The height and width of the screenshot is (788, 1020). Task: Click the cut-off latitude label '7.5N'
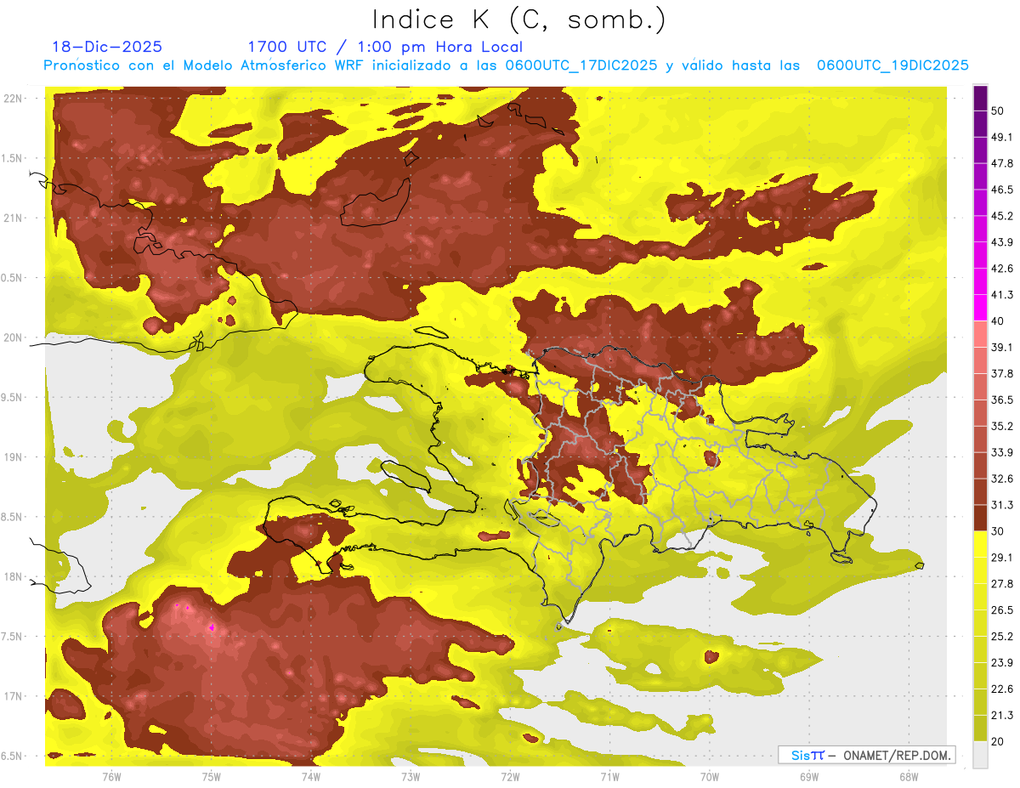[x=13, y=637]
